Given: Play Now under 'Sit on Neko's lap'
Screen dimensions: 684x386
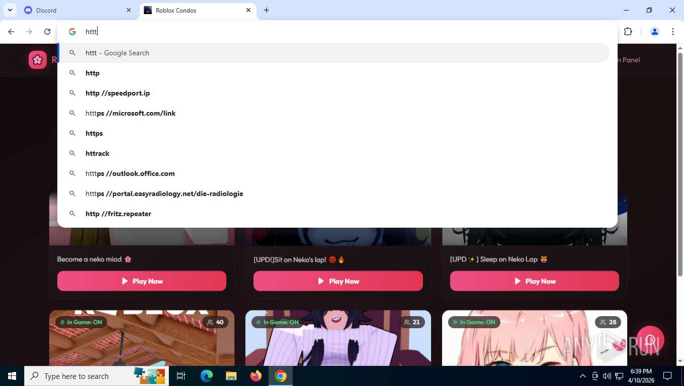Looking at the screenshot, I should (x=338, y=281).
